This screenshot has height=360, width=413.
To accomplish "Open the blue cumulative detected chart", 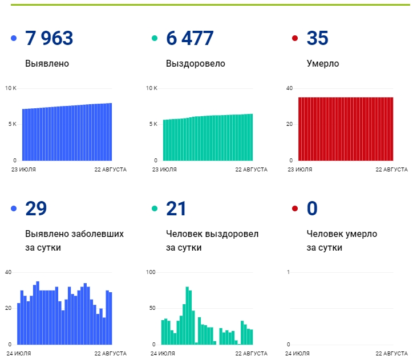I will point(67,132).
